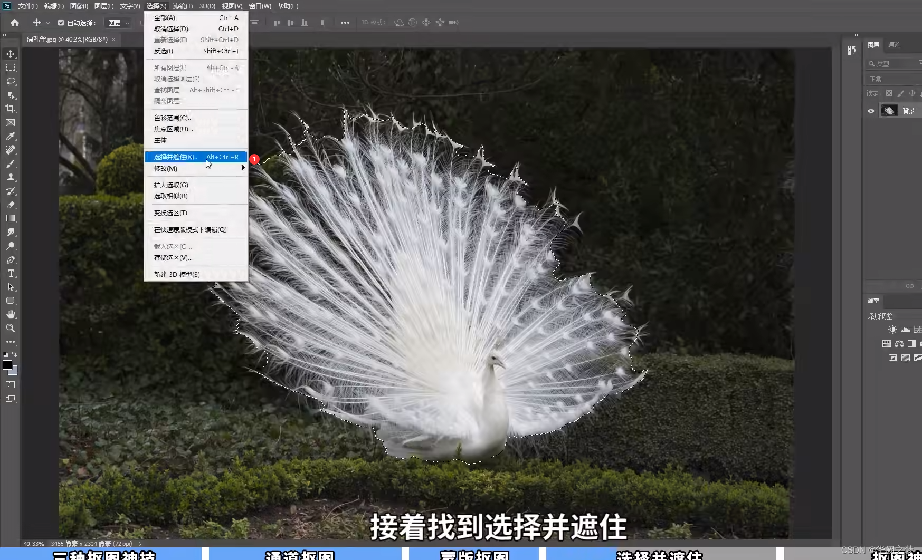
Task: Click the more options ellipsis in options bar
Action: [x=345, y=23]
